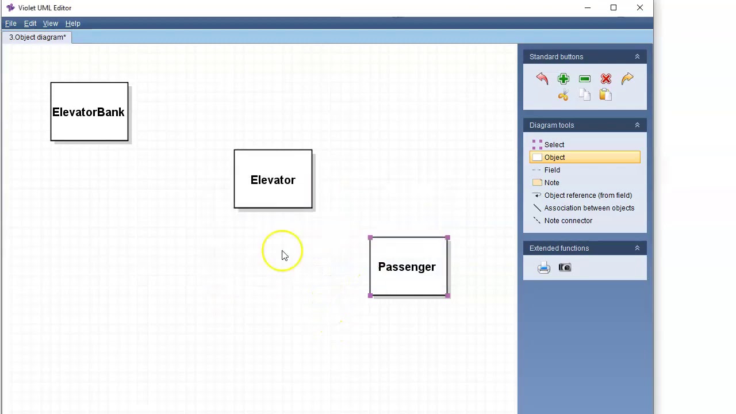Collapse the Diagram tools panel
The width and height of the screenshot is (736, 414).
pyautogui.click(x=637, y=125)
